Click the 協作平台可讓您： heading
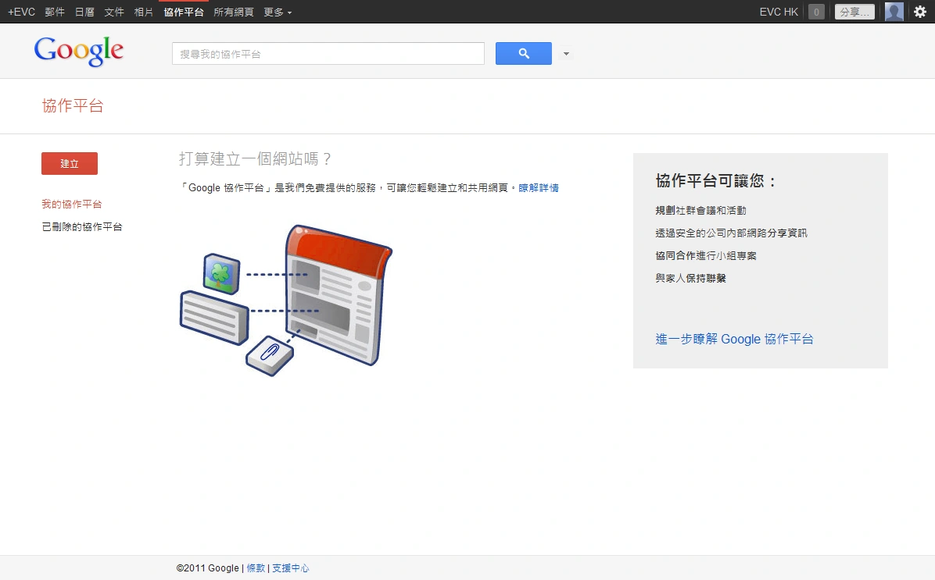Image resolution: width=935 pixels, height=580 pixels. (715, 181)
